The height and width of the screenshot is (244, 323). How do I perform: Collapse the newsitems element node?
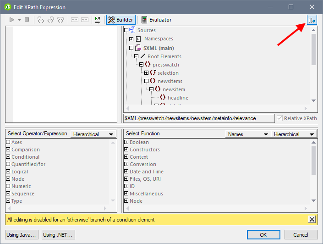pos(146,81)
